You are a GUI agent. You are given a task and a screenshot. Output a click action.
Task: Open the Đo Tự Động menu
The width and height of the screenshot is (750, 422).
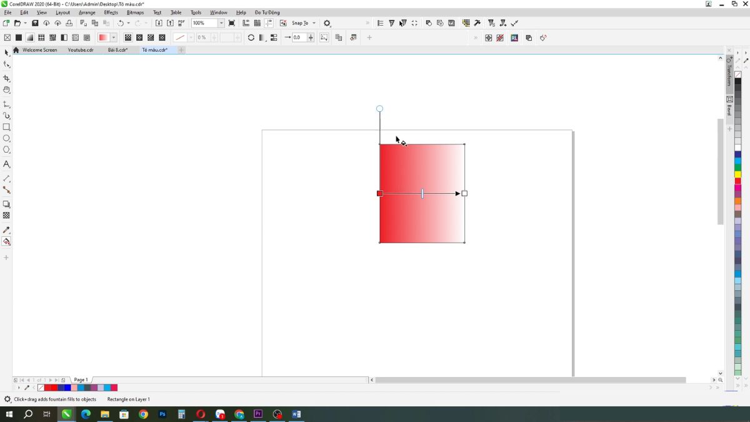click(x=267, y=13)
